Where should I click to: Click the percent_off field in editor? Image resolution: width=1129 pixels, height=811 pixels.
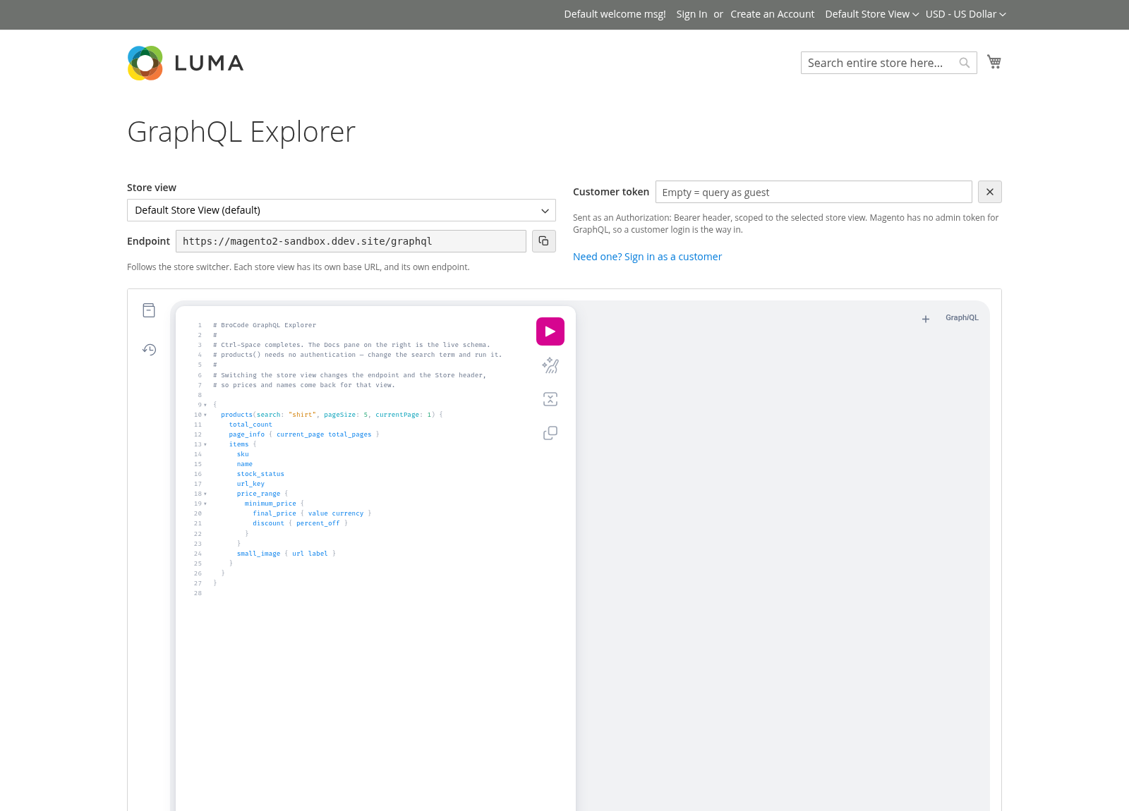click(x=318, y=523)
